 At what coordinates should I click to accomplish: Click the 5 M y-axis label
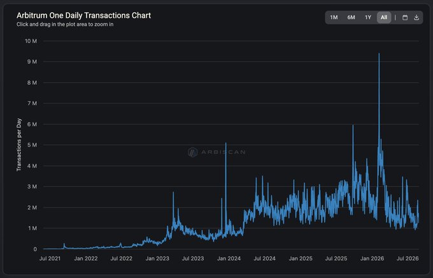point(32,145)
